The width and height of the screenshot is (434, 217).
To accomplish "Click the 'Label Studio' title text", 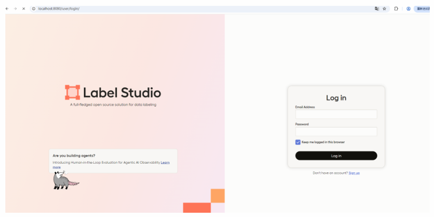I will pos(122,92).
